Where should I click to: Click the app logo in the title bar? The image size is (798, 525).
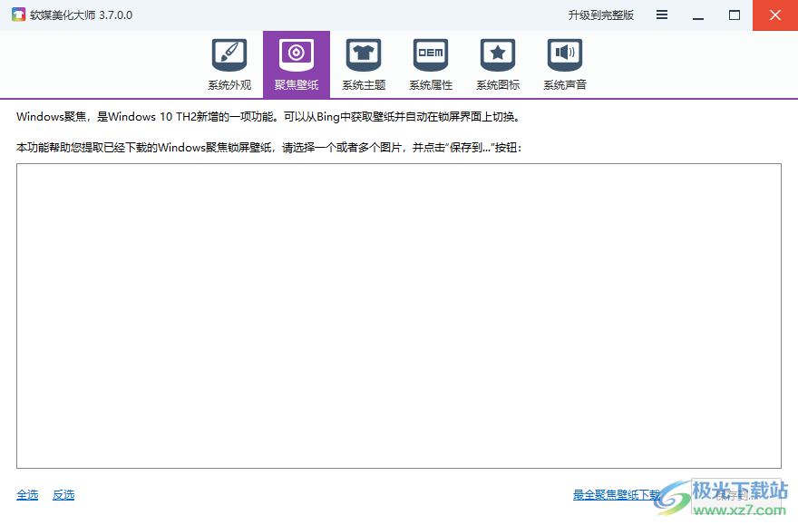coord(17,15)
